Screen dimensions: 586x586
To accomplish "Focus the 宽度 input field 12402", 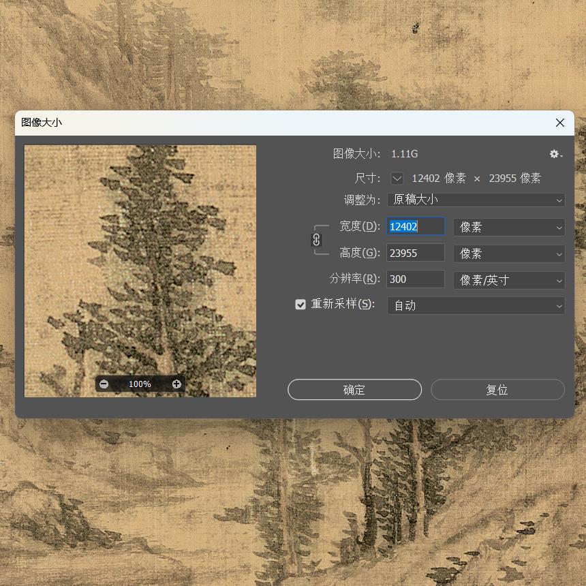I will (415, 226).
